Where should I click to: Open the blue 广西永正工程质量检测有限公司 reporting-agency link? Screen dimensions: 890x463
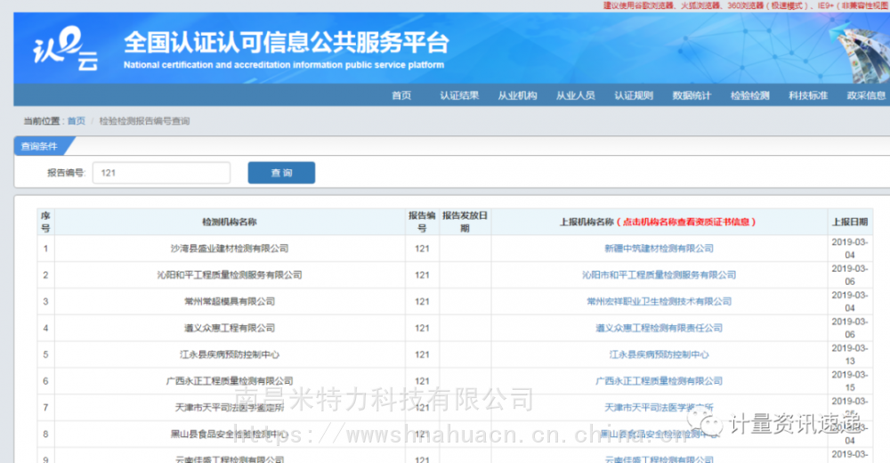659,381
